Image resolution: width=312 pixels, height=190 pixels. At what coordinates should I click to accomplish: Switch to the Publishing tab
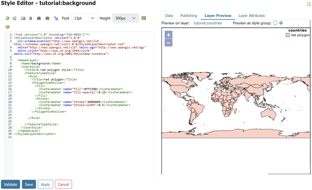coord(189,16)
